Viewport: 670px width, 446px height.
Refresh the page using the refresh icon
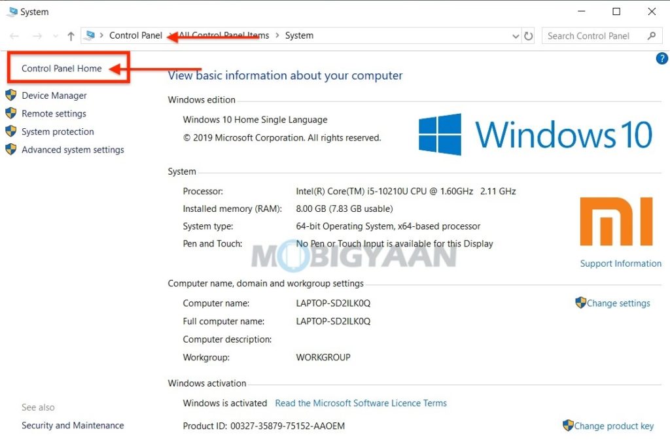click(x=529, y=36)
